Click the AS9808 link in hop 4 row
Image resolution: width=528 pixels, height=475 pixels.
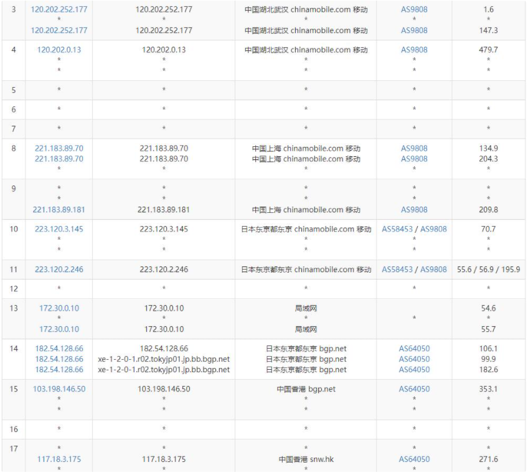[414, 50]
